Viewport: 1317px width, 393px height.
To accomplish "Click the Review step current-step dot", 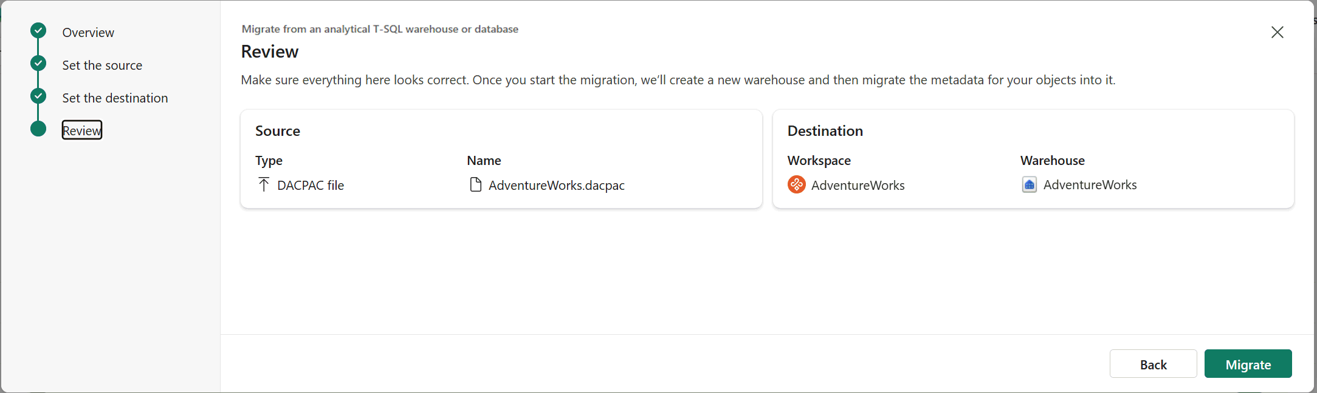I will click(38, 129).
